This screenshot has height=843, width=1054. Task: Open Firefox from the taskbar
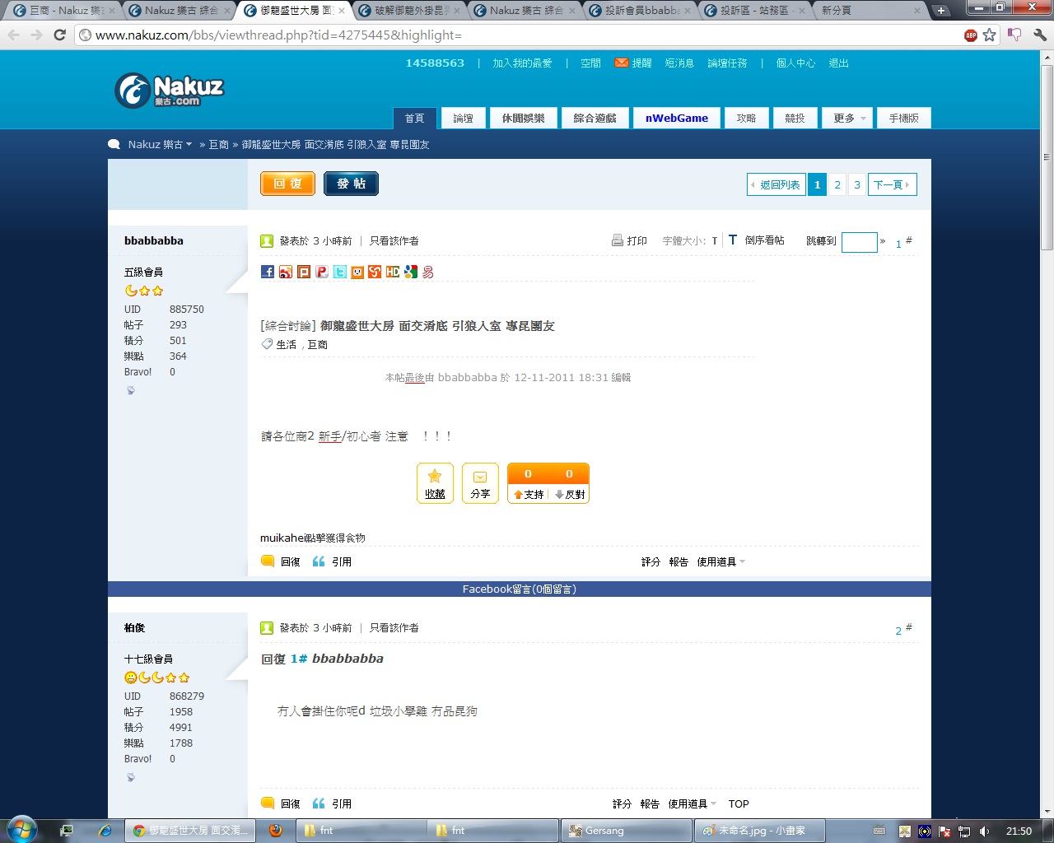tap(276, 831)
